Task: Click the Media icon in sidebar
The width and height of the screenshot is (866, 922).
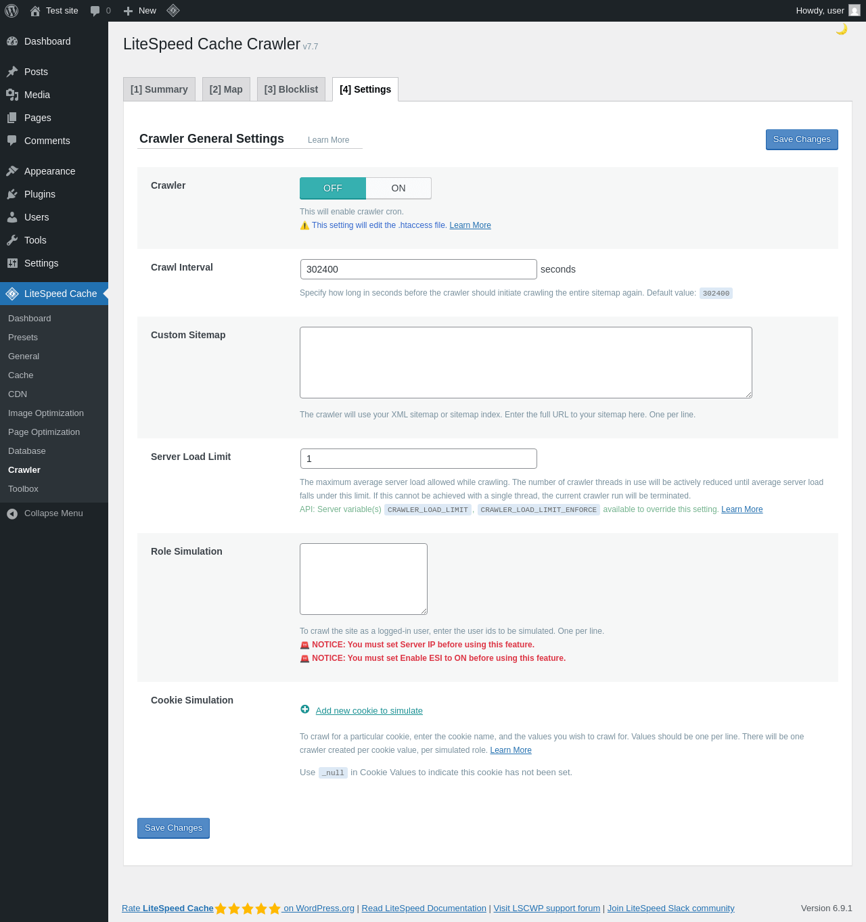Action: (12, 95)
